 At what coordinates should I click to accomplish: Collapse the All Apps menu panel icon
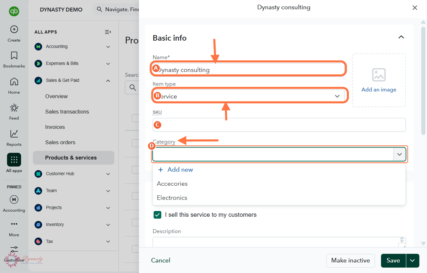point(108,32)
